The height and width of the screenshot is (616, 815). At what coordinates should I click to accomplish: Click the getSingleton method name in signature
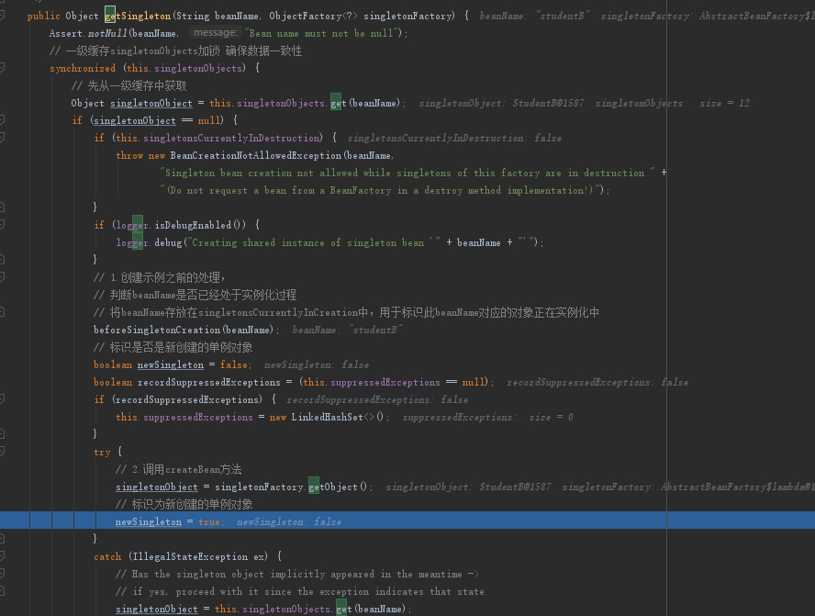138,17
